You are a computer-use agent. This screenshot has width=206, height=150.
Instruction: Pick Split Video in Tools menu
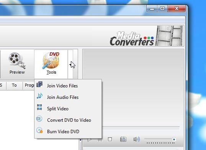(68, 109)
